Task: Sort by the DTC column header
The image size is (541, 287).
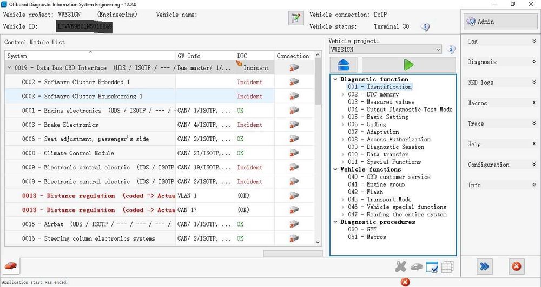Action: tap(255, 56)
